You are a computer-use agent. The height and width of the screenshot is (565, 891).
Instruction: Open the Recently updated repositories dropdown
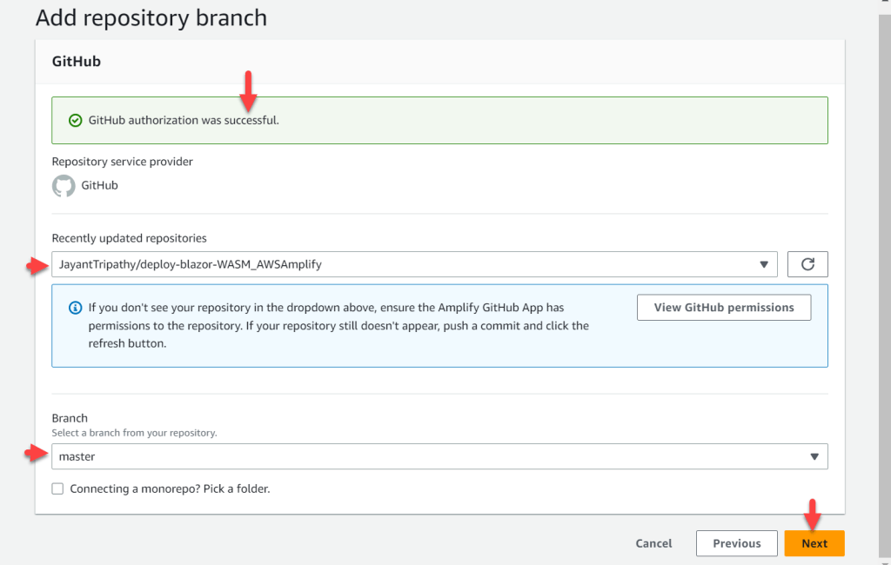tap(414, 264)
